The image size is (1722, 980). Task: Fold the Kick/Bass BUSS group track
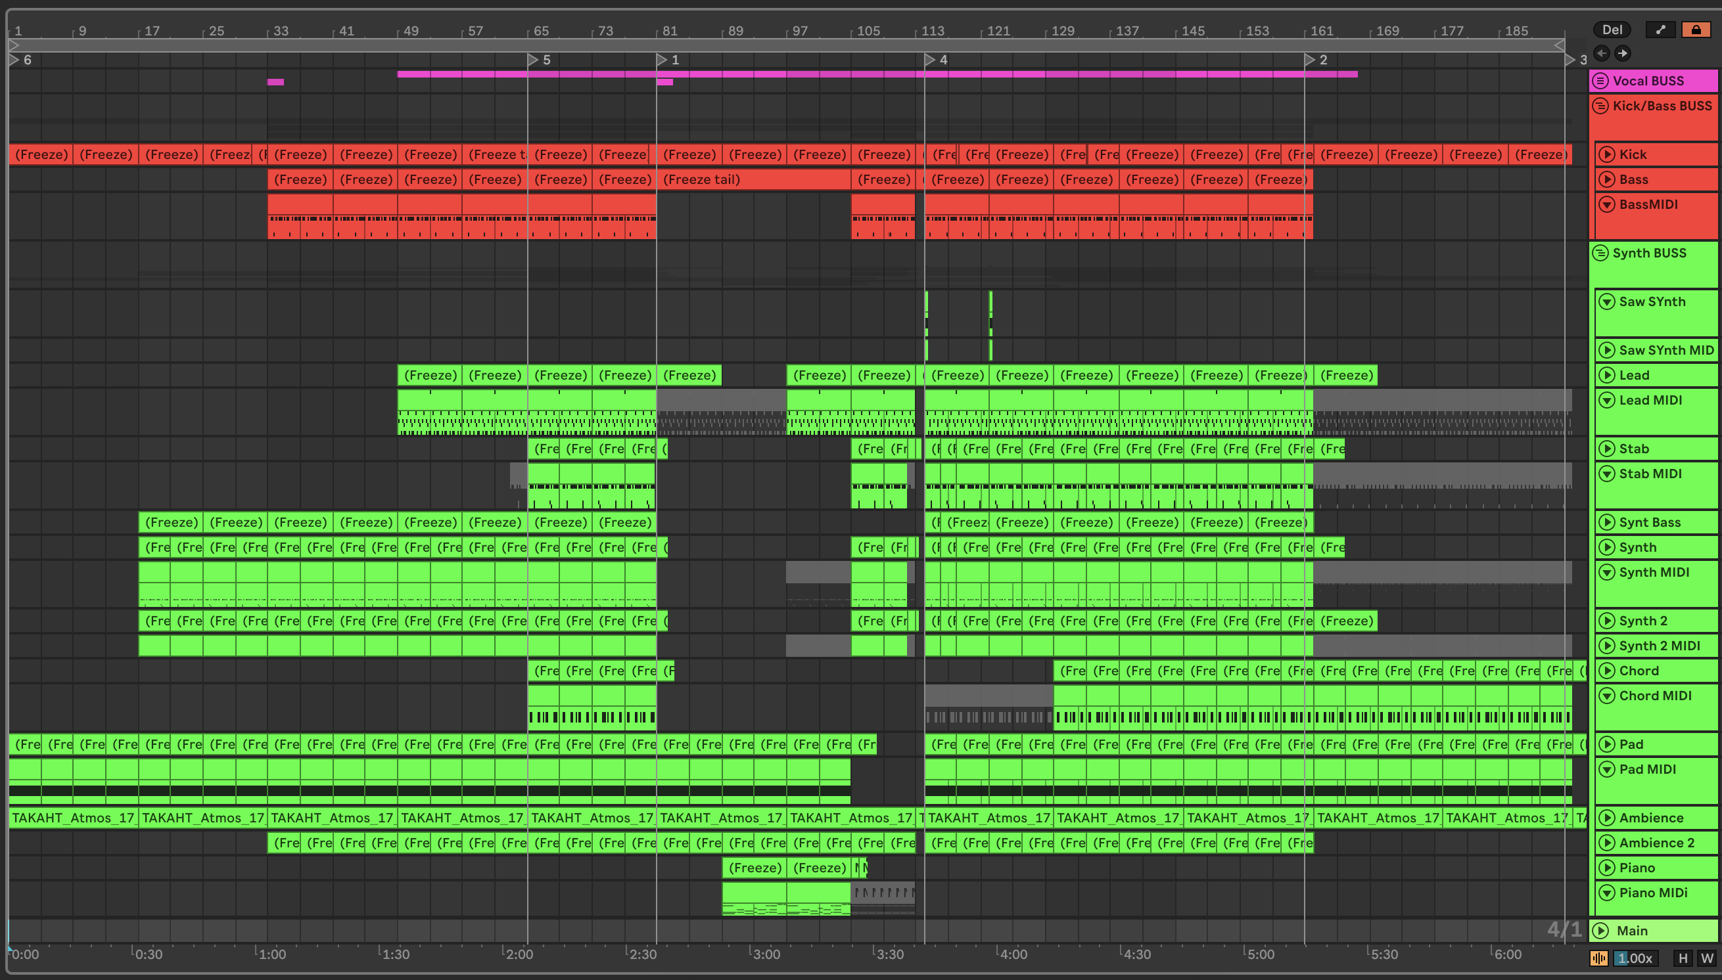[1601, 106]
